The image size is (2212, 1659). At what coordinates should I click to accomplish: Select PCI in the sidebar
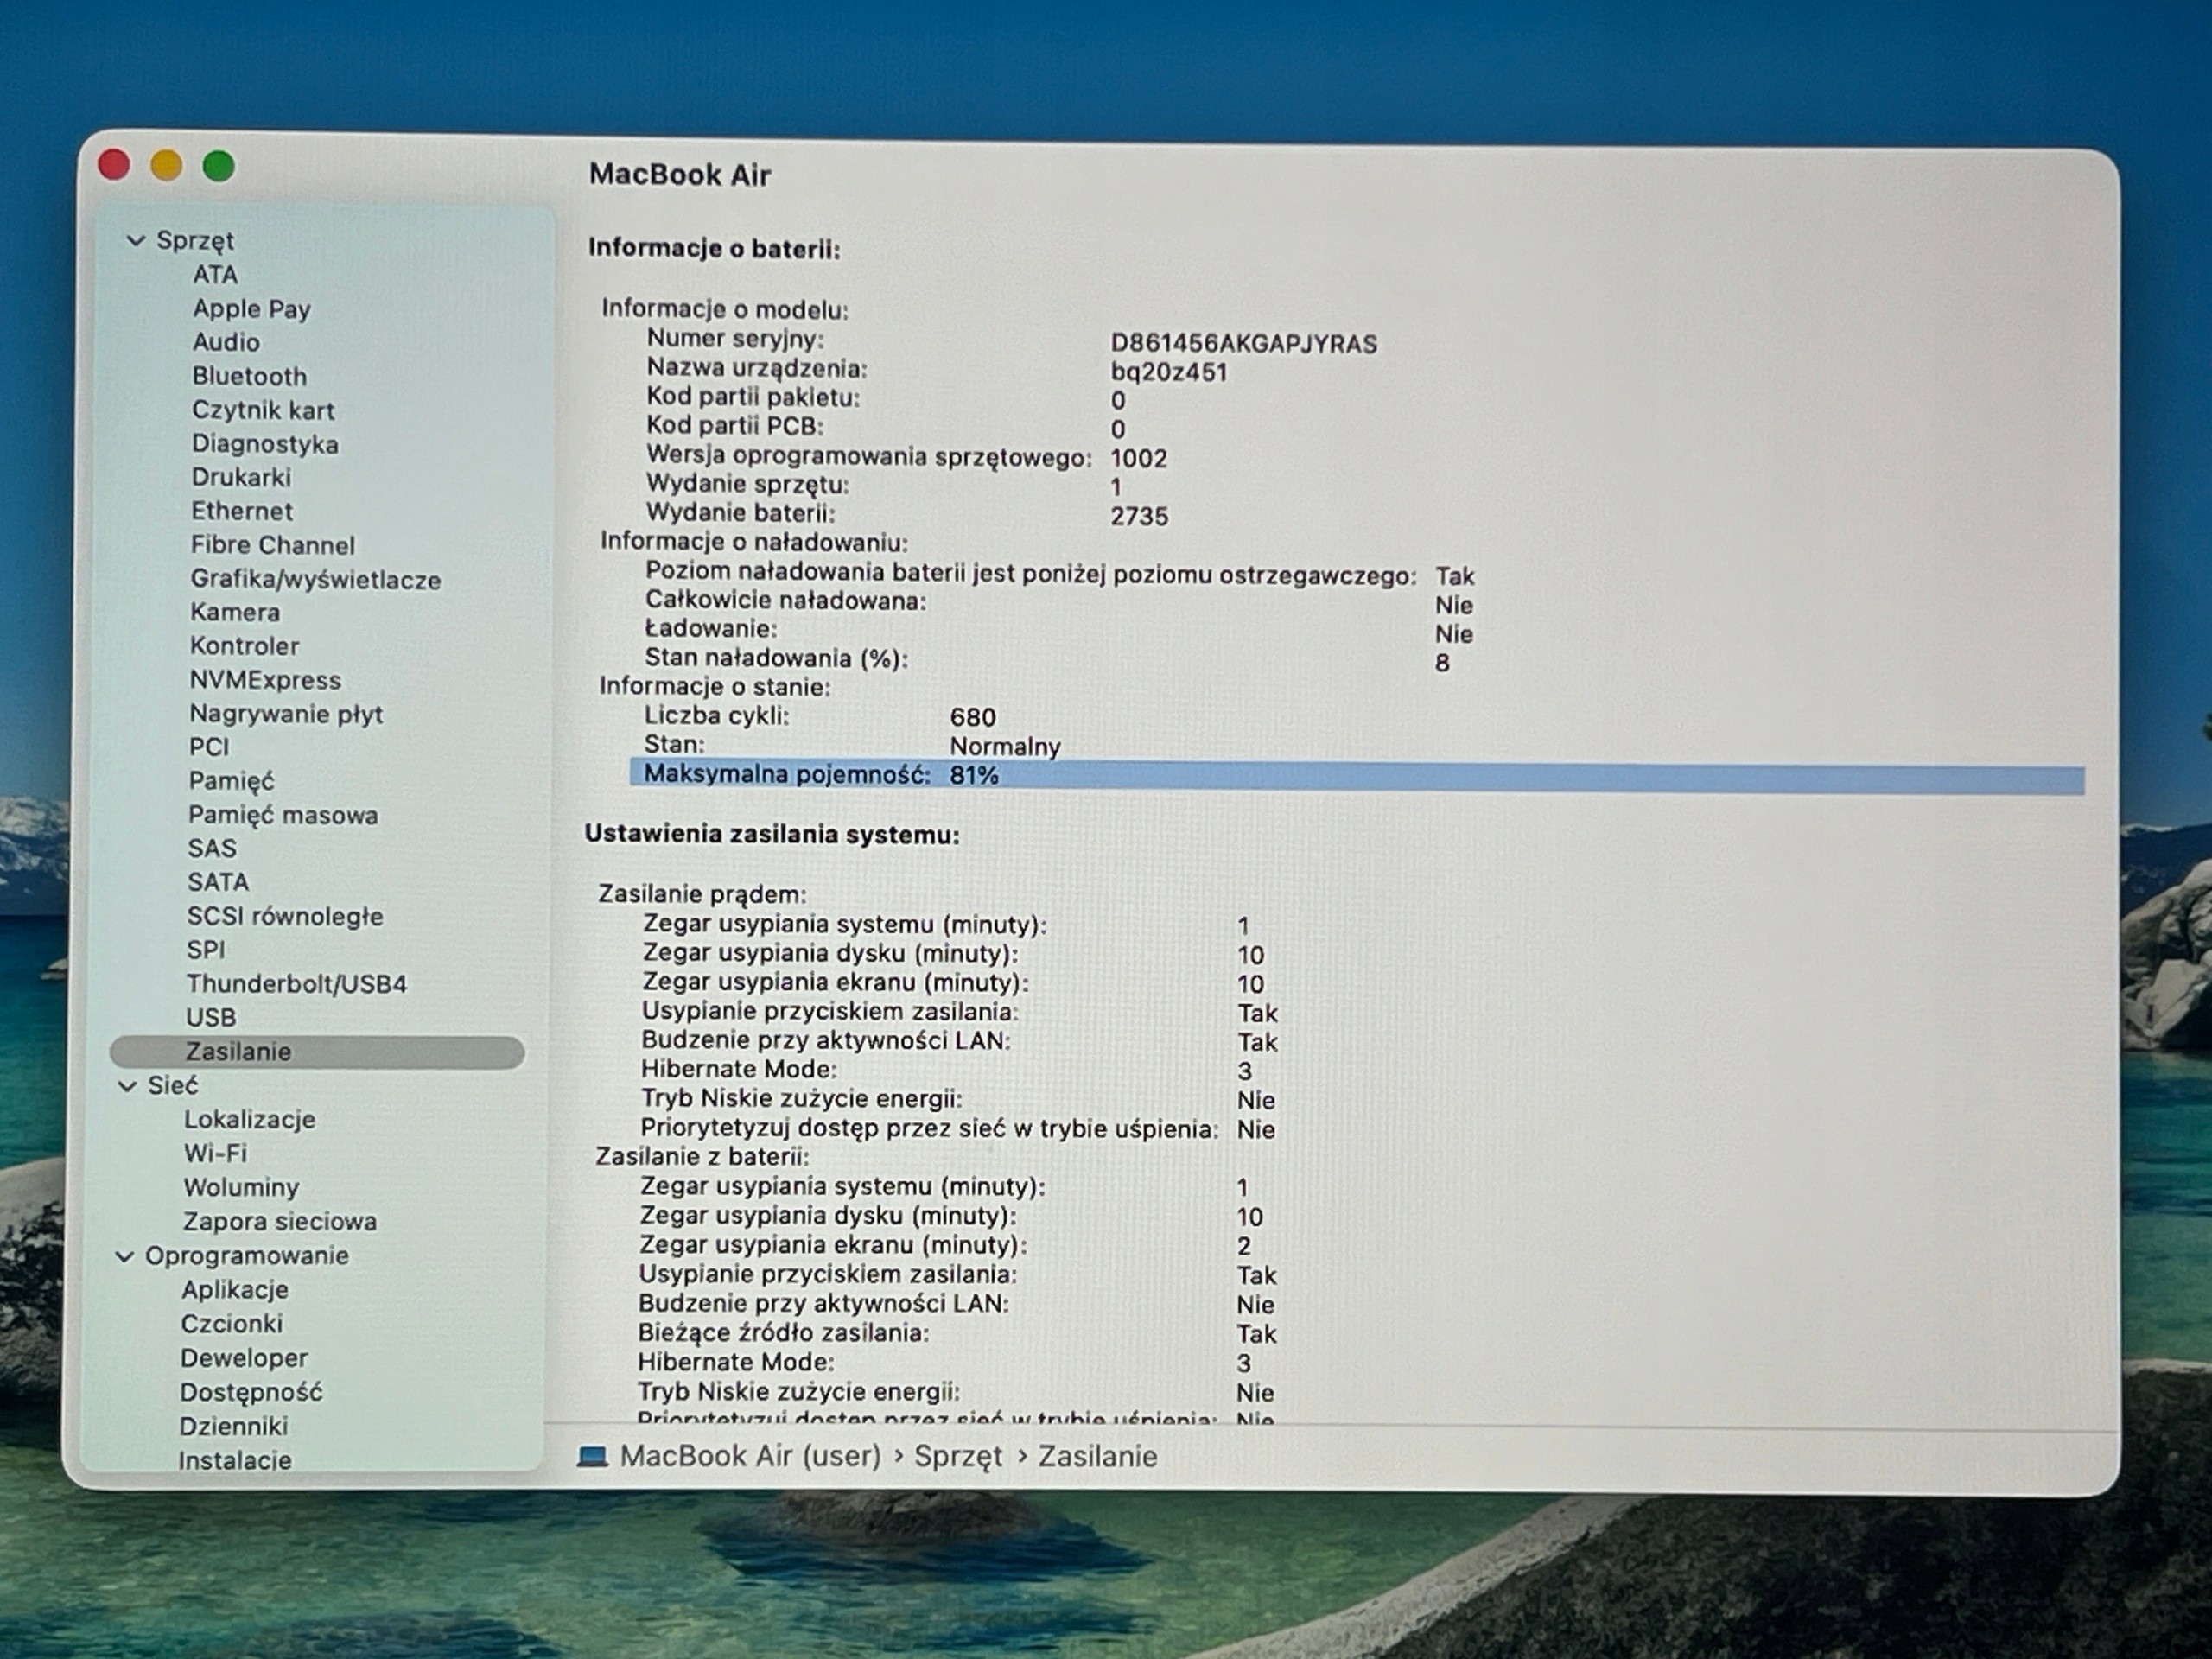tap(209, 747)
